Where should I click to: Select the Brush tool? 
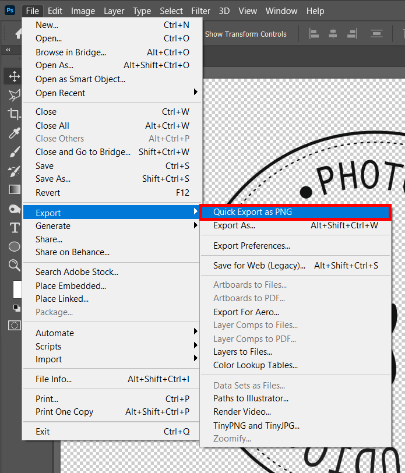pyautogui.click(x=14, y=151)
